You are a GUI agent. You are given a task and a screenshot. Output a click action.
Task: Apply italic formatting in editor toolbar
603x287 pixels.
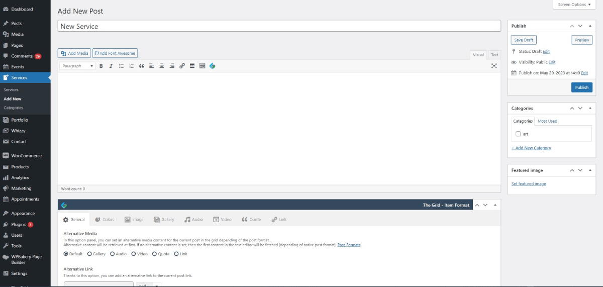pos(111,66)
